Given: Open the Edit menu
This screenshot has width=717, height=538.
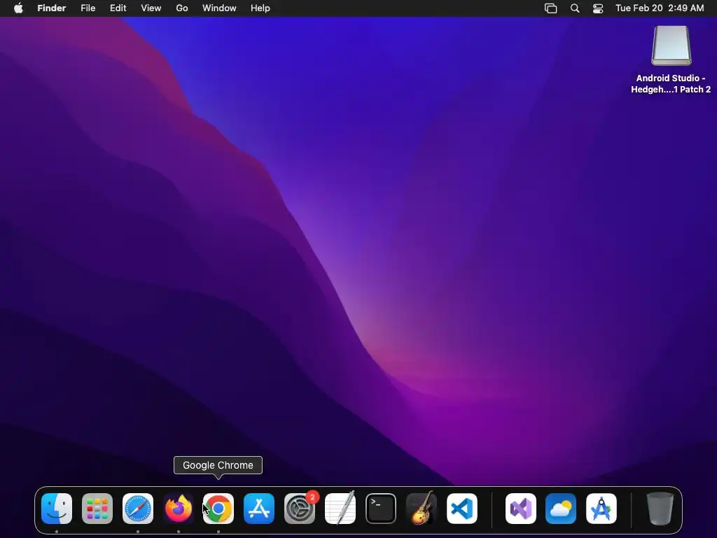Looking at the screenshot, I should 118,8.
